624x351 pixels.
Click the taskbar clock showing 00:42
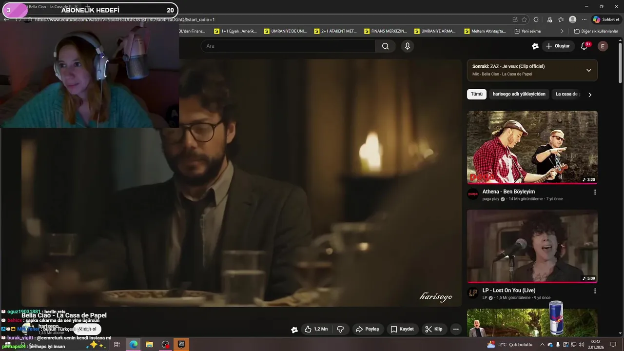[x=596, y=345]
